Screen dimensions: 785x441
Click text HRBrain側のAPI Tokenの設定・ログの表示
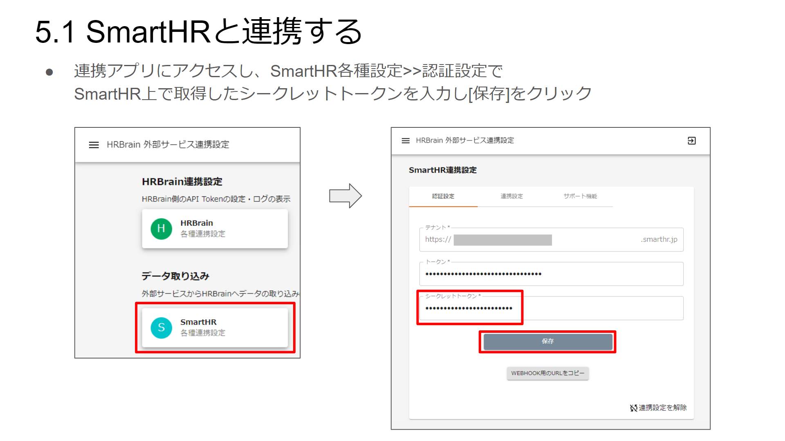point(216,199)
